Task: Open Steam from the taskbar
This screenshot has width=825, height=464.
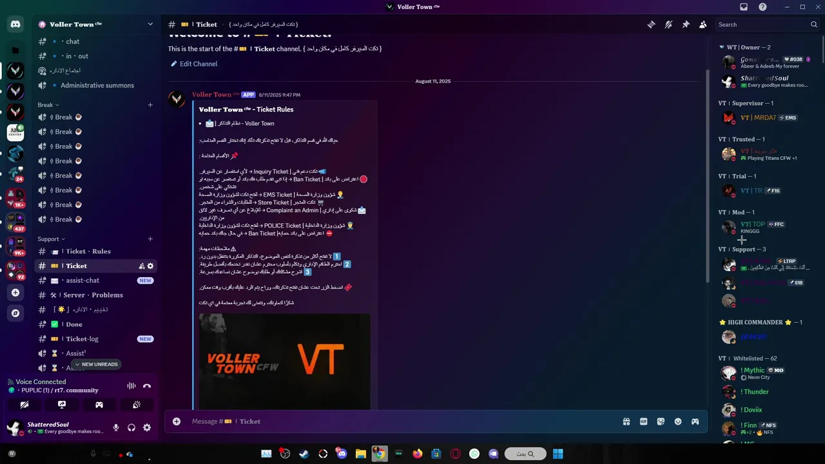Action: (x=304, y=454)
